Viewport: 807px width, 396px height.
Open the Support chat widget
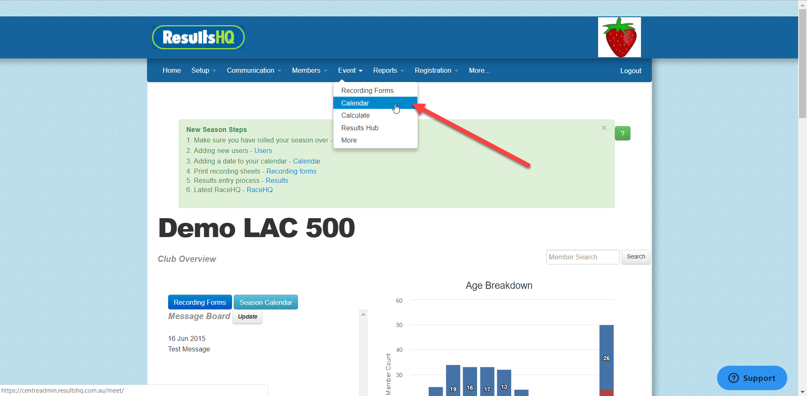[752, 378]
